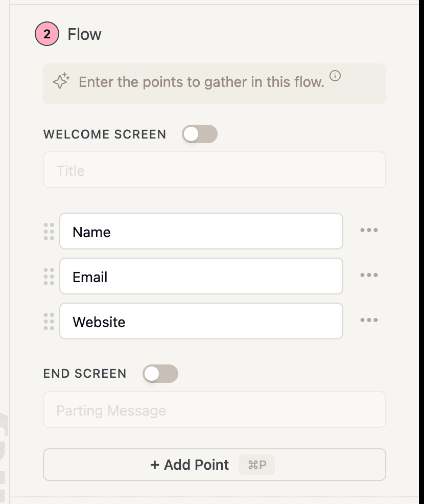Screen dimensions: 424x504
Task: Open the ellipsis options for Email
Action: 369,275
